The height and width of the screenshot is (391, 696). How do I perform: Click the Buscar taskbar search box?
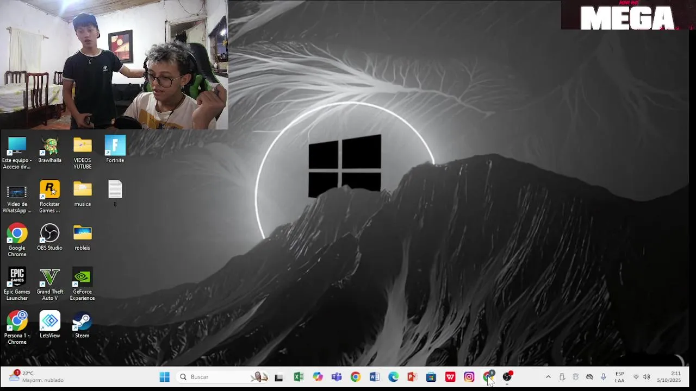[223, 377]
